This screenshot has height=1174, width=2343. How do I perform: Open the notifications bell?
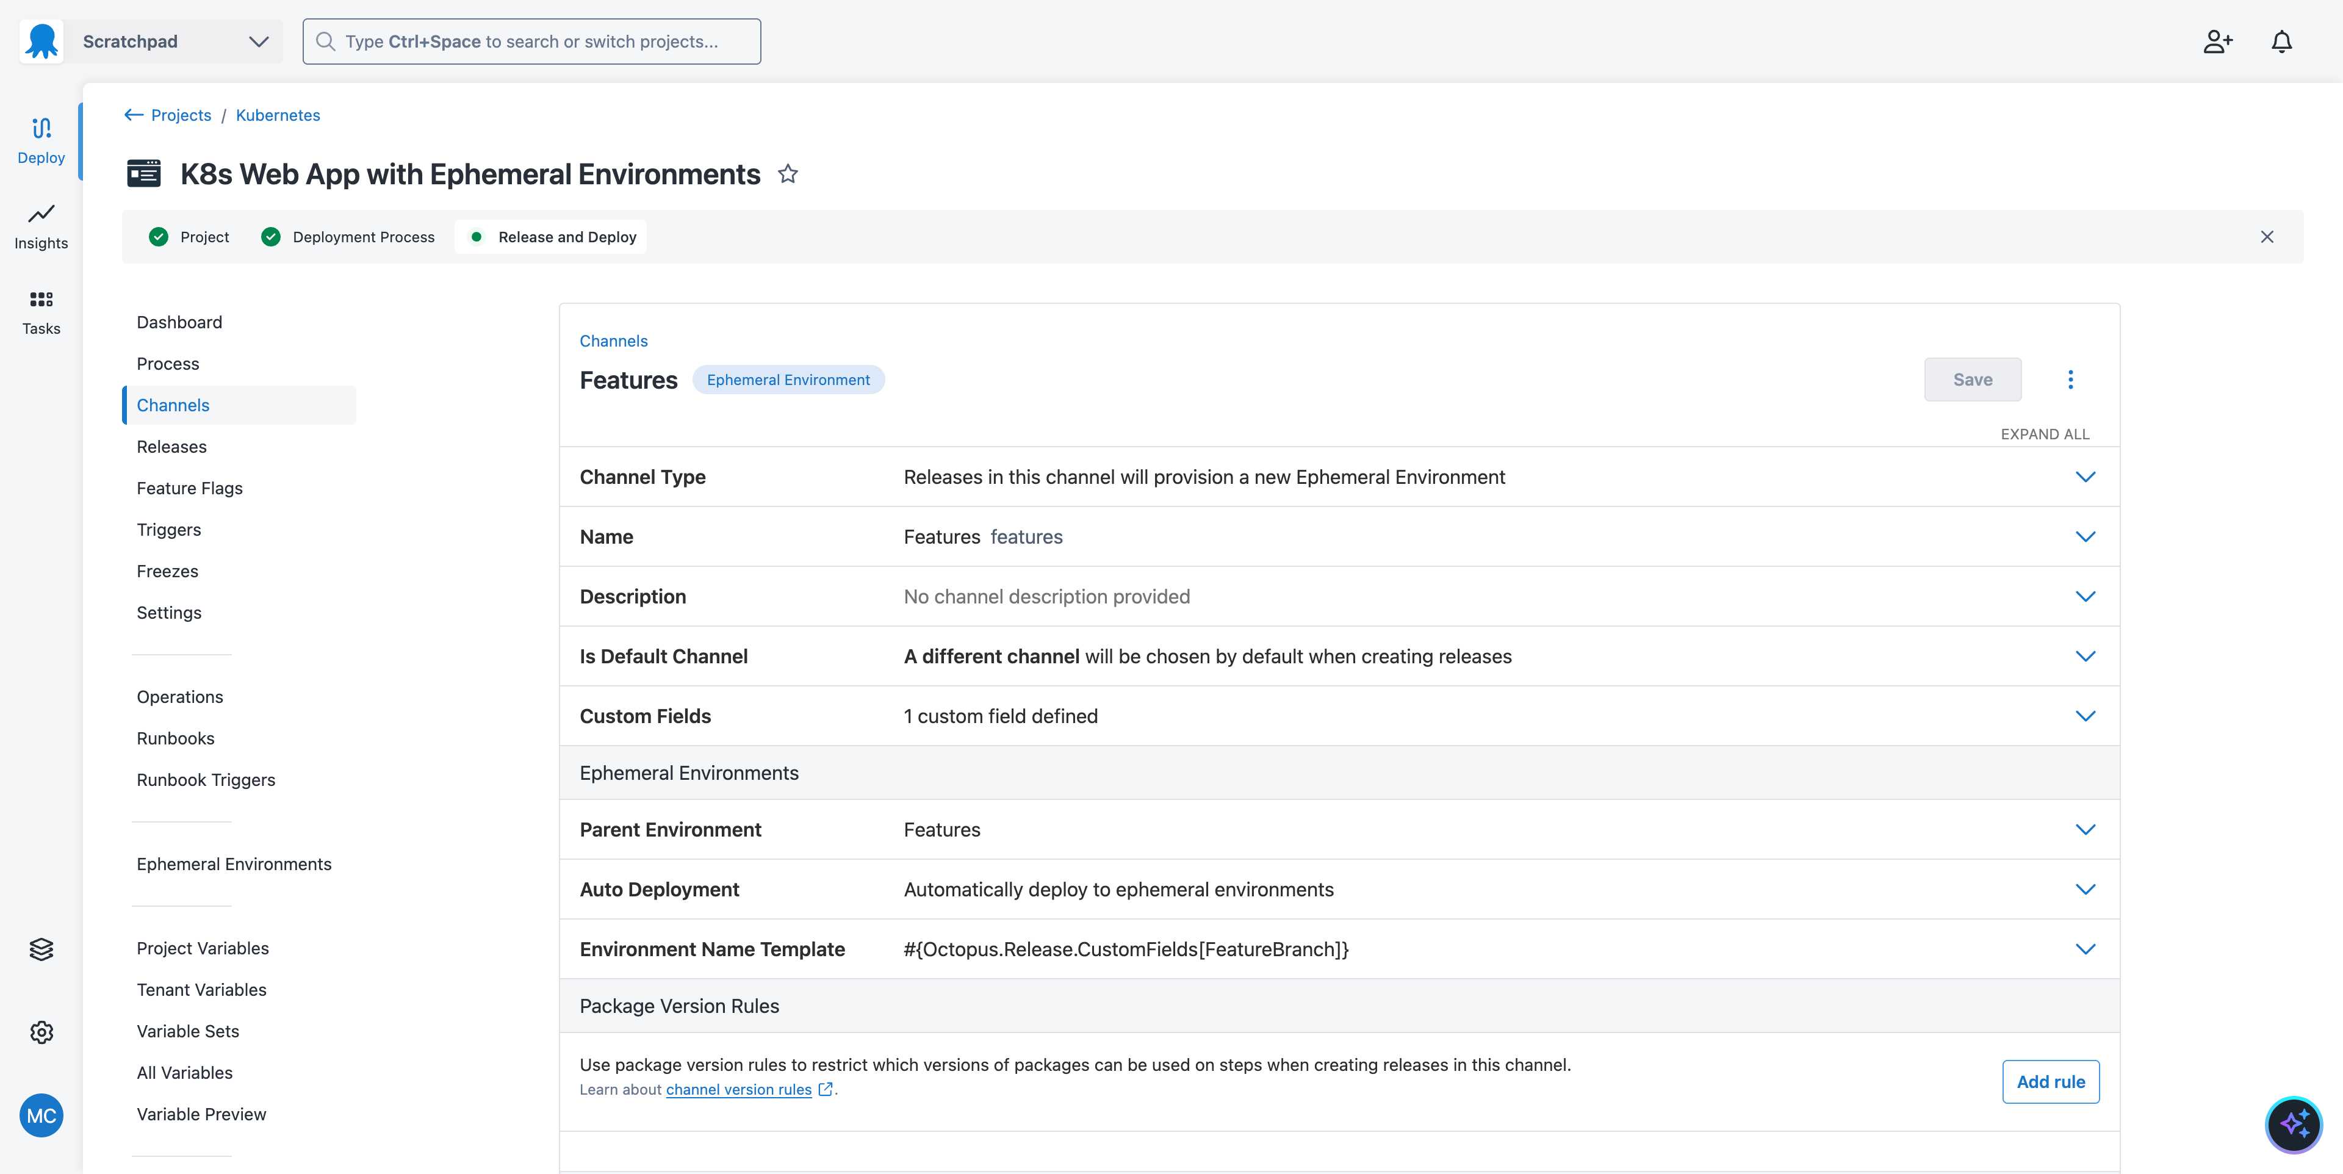[x=2281, y=42]
